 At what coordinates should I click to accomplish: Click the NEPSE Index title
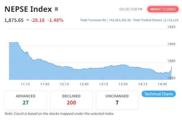pos(28,9)
